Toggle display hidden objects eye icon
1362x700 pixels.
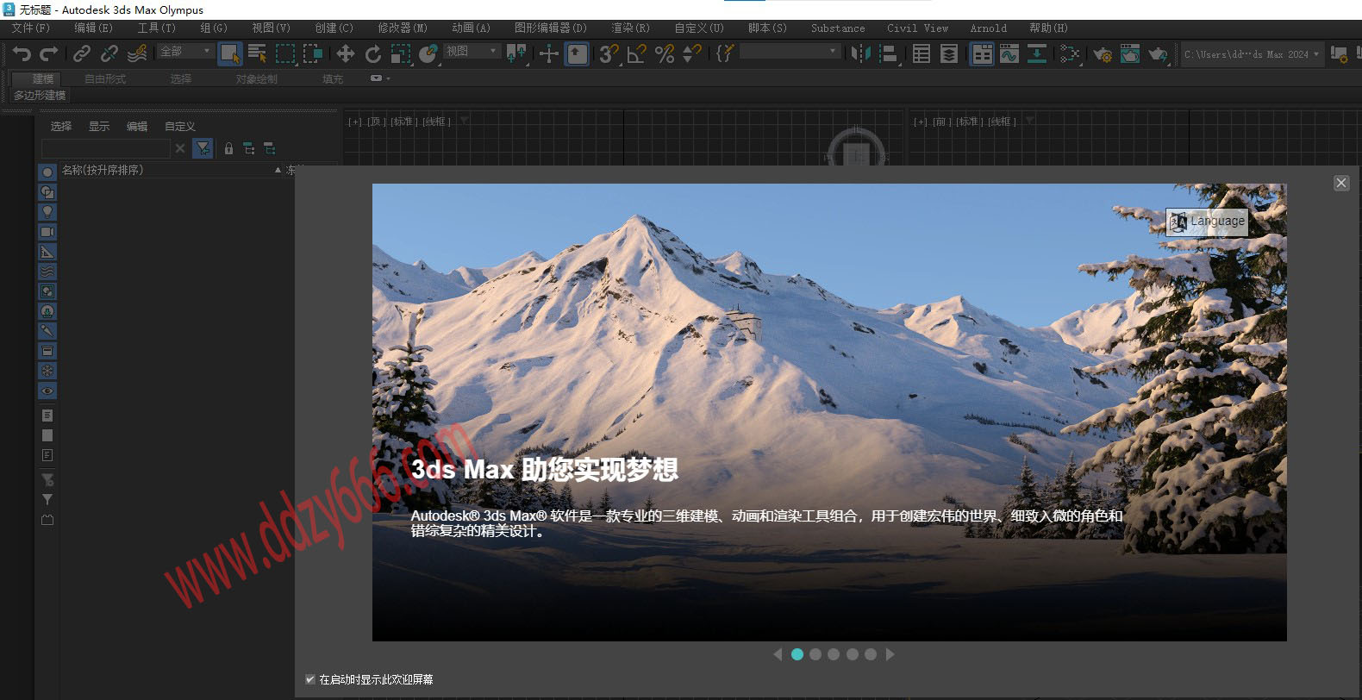point(47,391)
